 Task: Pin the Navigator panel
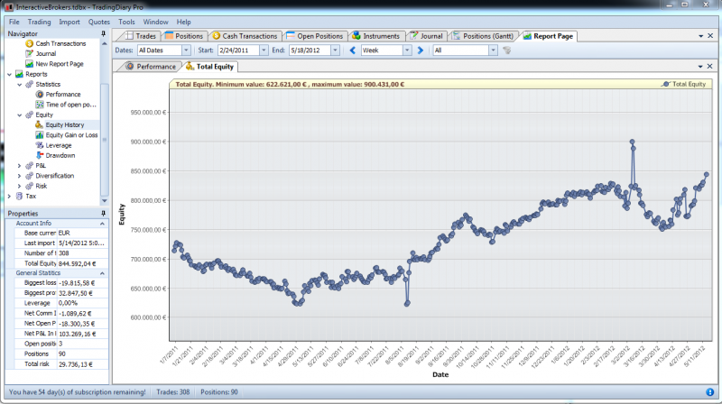point(103,33)
